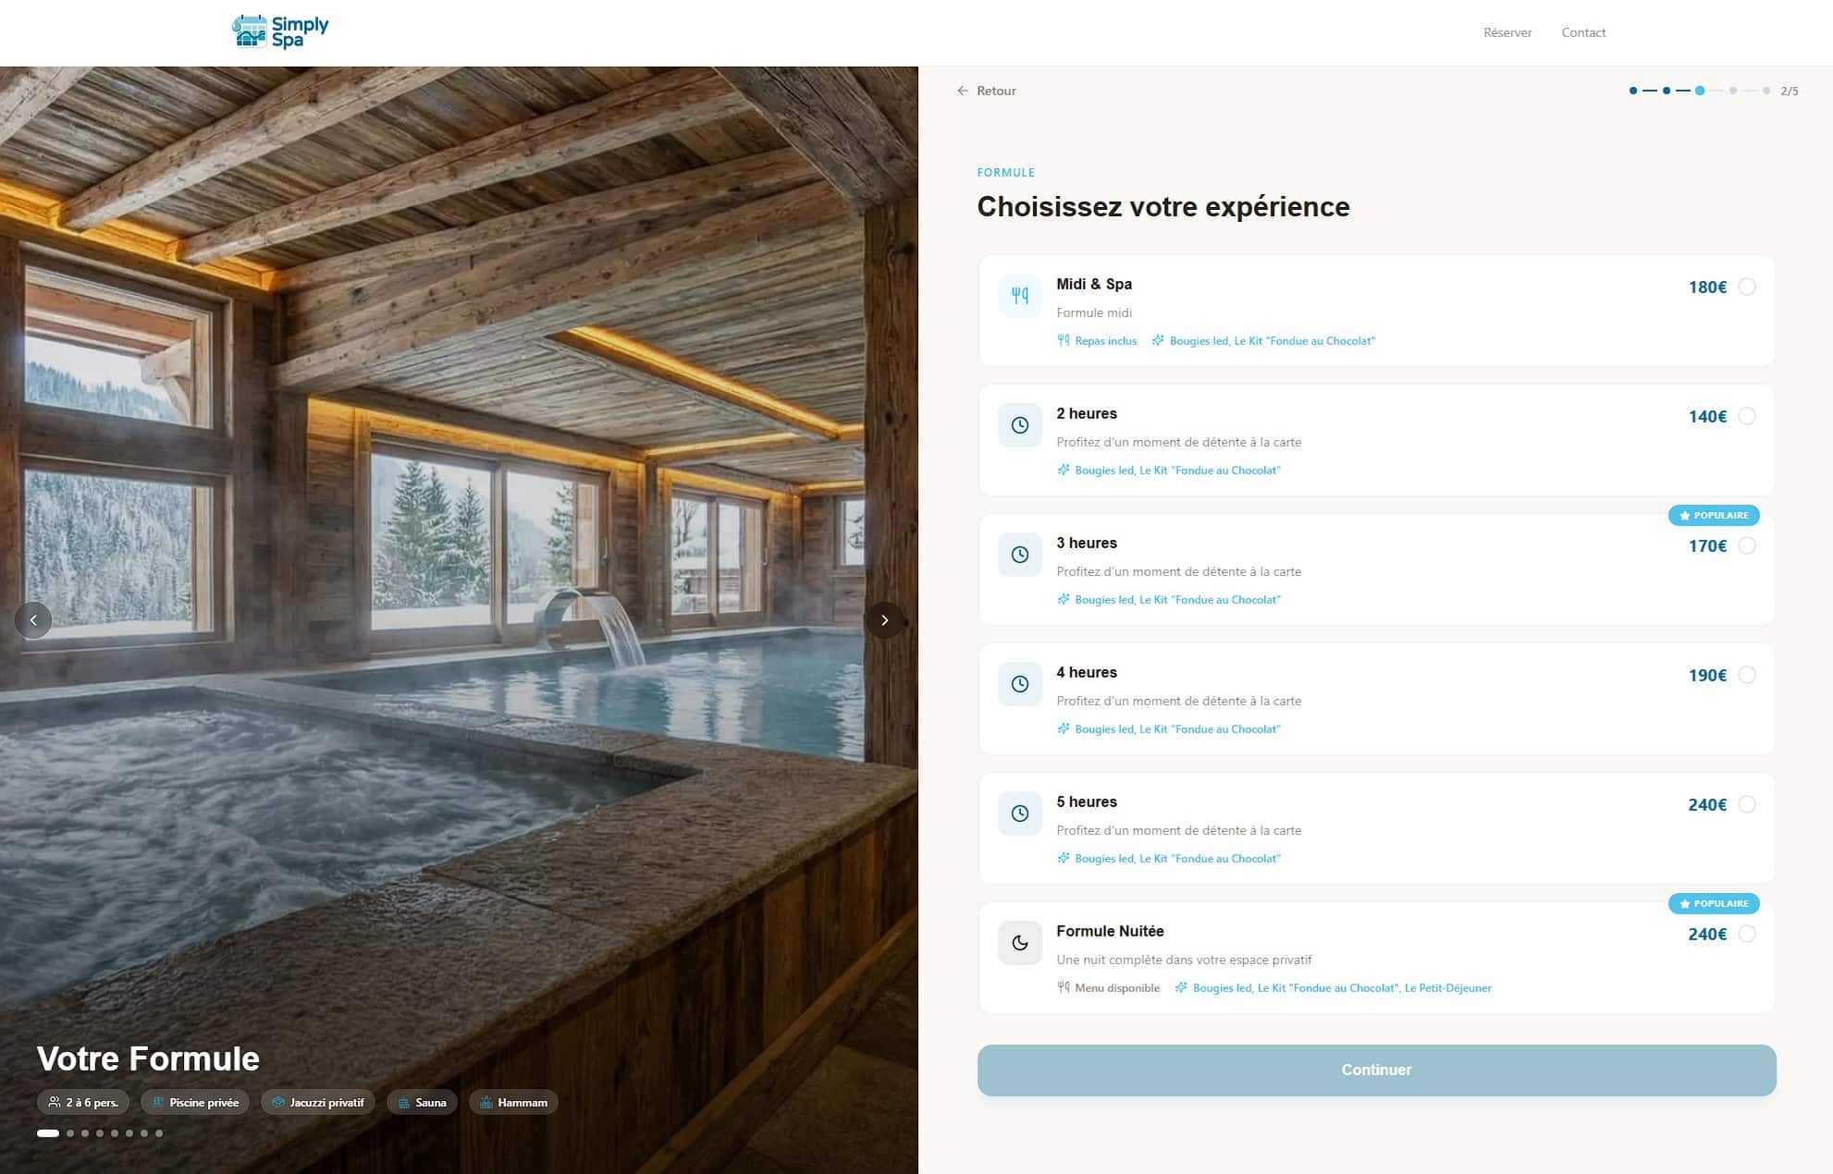This screenshot has width=1833, height=1174.
Task: Click the Simply Spa logo
Action: click(x=280, y=32)
